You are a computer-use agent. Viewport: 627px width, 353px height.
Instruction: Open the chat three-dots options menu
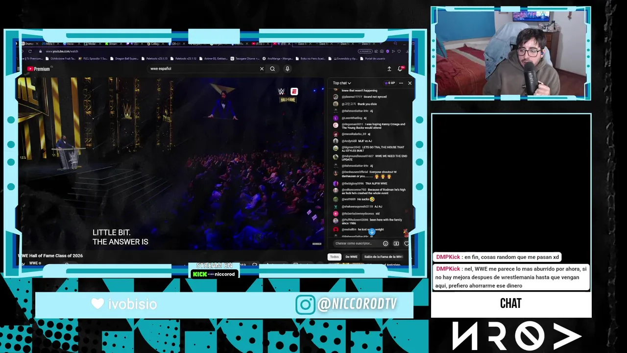401,83
